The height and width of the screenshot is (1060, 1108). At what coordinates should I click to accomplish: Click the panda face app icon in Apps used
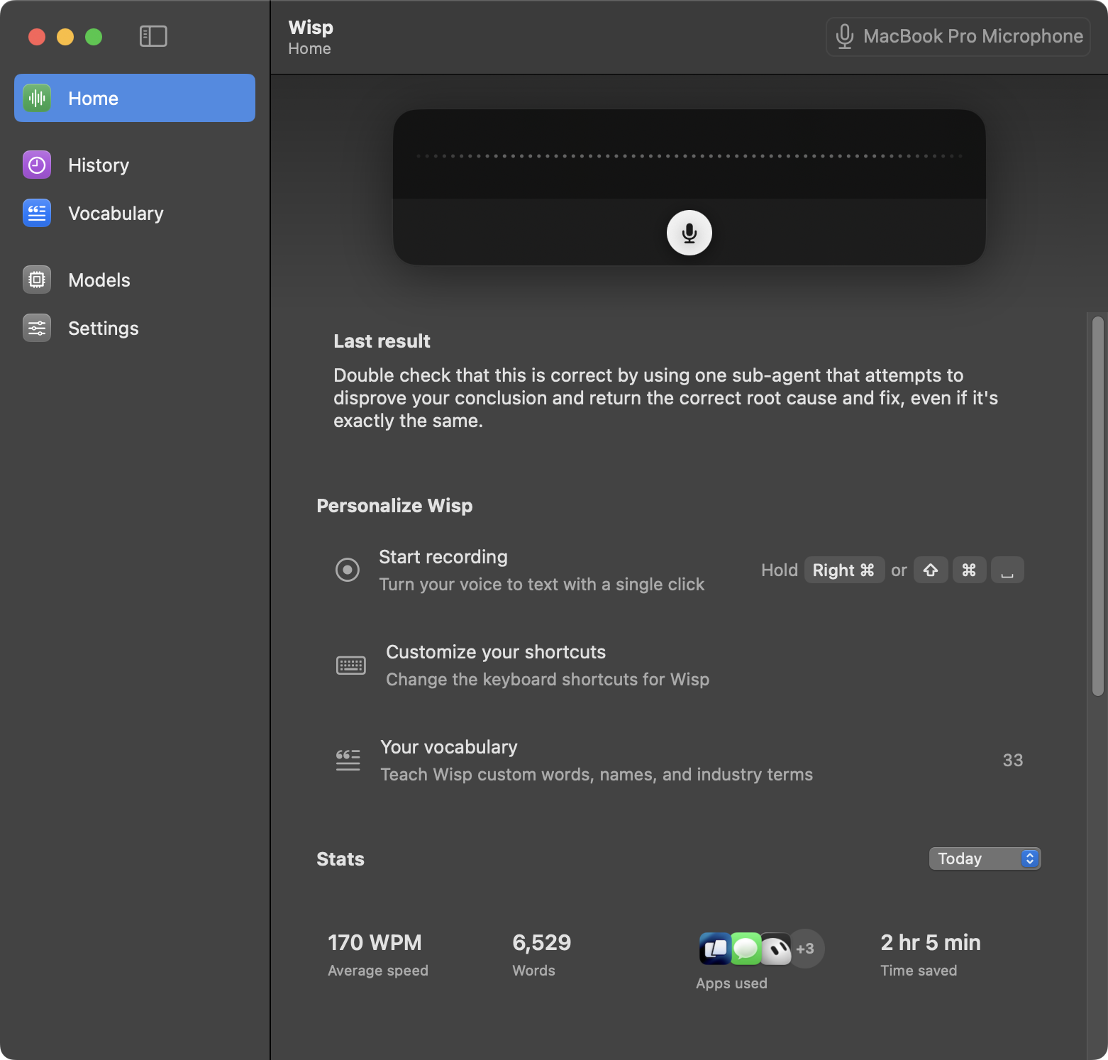(x=776, y=949)
